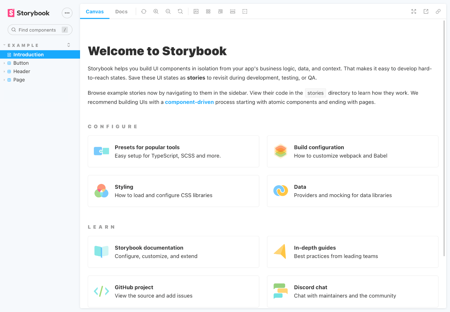Click the GitHub project code brackets icon
The image size is (450, 312).
[101, 291]
